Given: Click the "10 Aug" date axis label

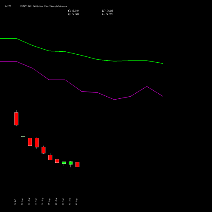Looking at the screenshot, I should 56,201.
